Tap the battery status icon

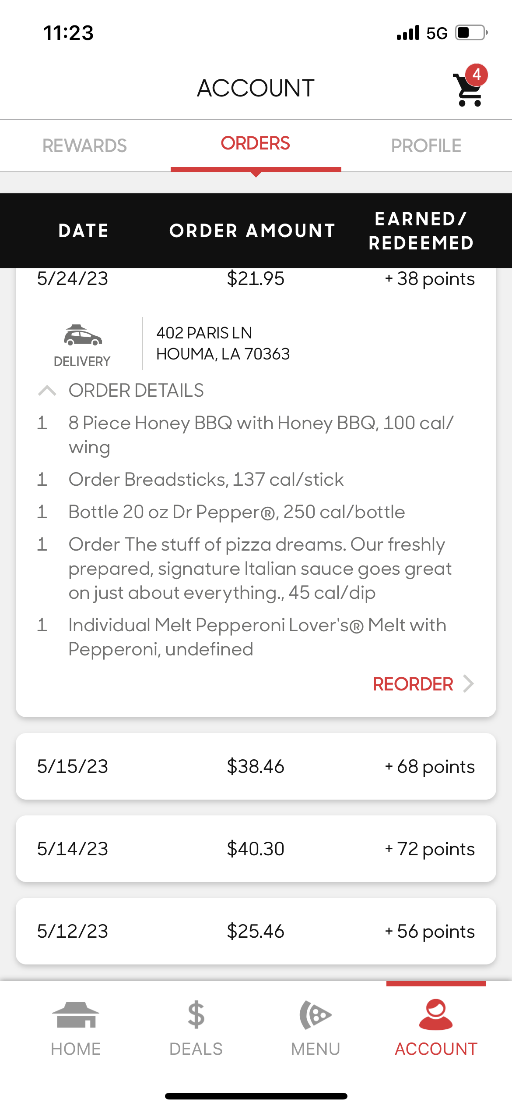coord(471,33)
